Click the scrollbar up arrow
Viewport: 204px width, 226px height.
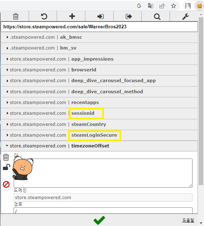(x=201, y=14)
